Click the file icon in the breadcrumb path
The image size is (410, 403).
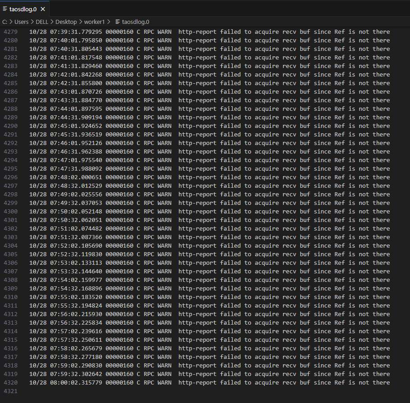coord(118,22)
